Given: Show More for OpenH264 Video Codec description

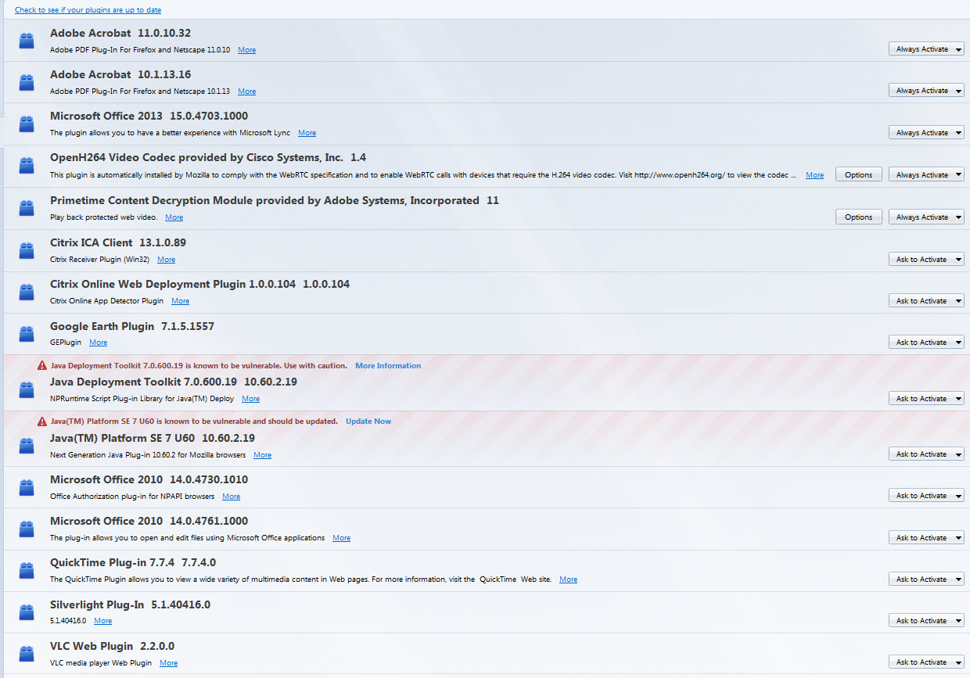Looking at the screenshot, I should pos(814,175).
